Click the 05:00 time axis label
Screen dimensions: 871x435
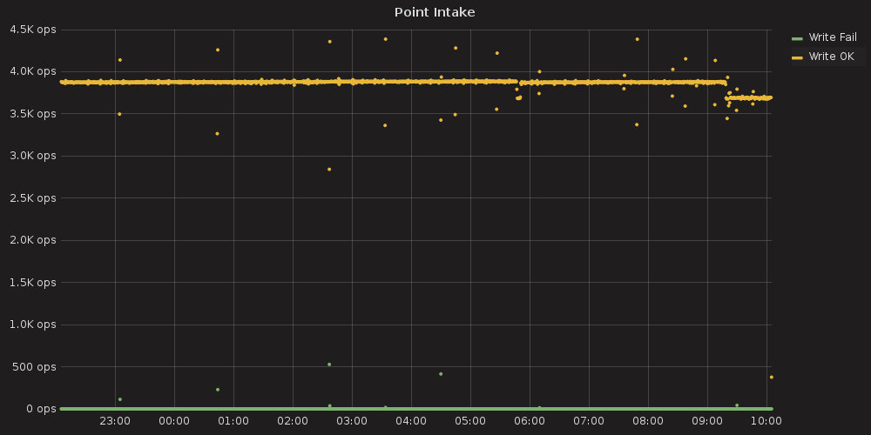point(470,420)
